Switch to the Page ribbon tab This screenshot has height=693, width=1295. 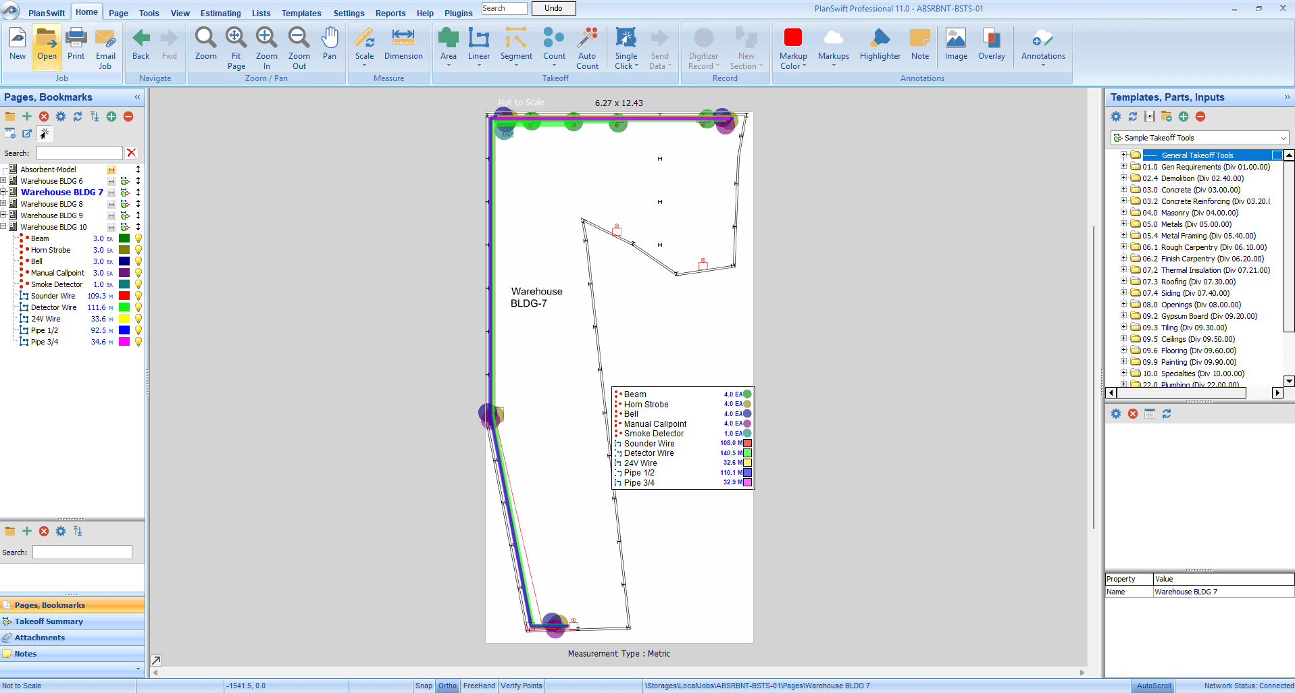[x=118, y=13]
